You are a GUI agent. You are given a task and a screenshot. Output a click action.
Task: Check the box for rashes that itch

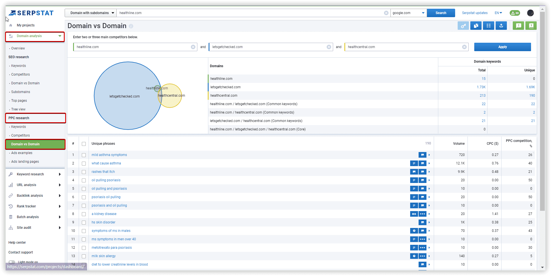(x=84, y=172)
